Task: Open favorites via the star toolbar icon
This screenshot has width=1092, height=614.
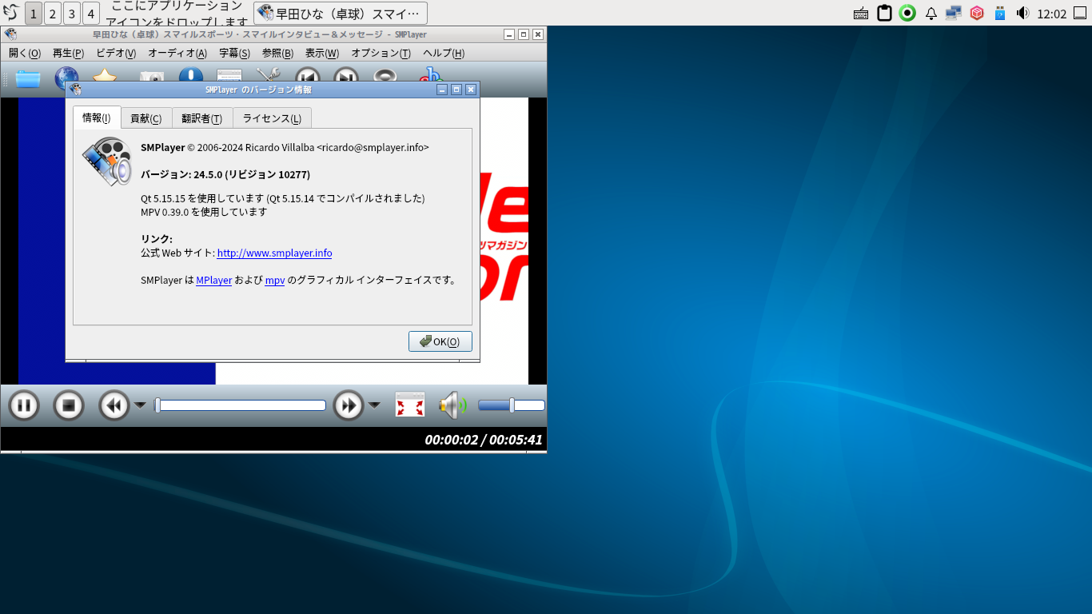Action: [x=105, y=76]
